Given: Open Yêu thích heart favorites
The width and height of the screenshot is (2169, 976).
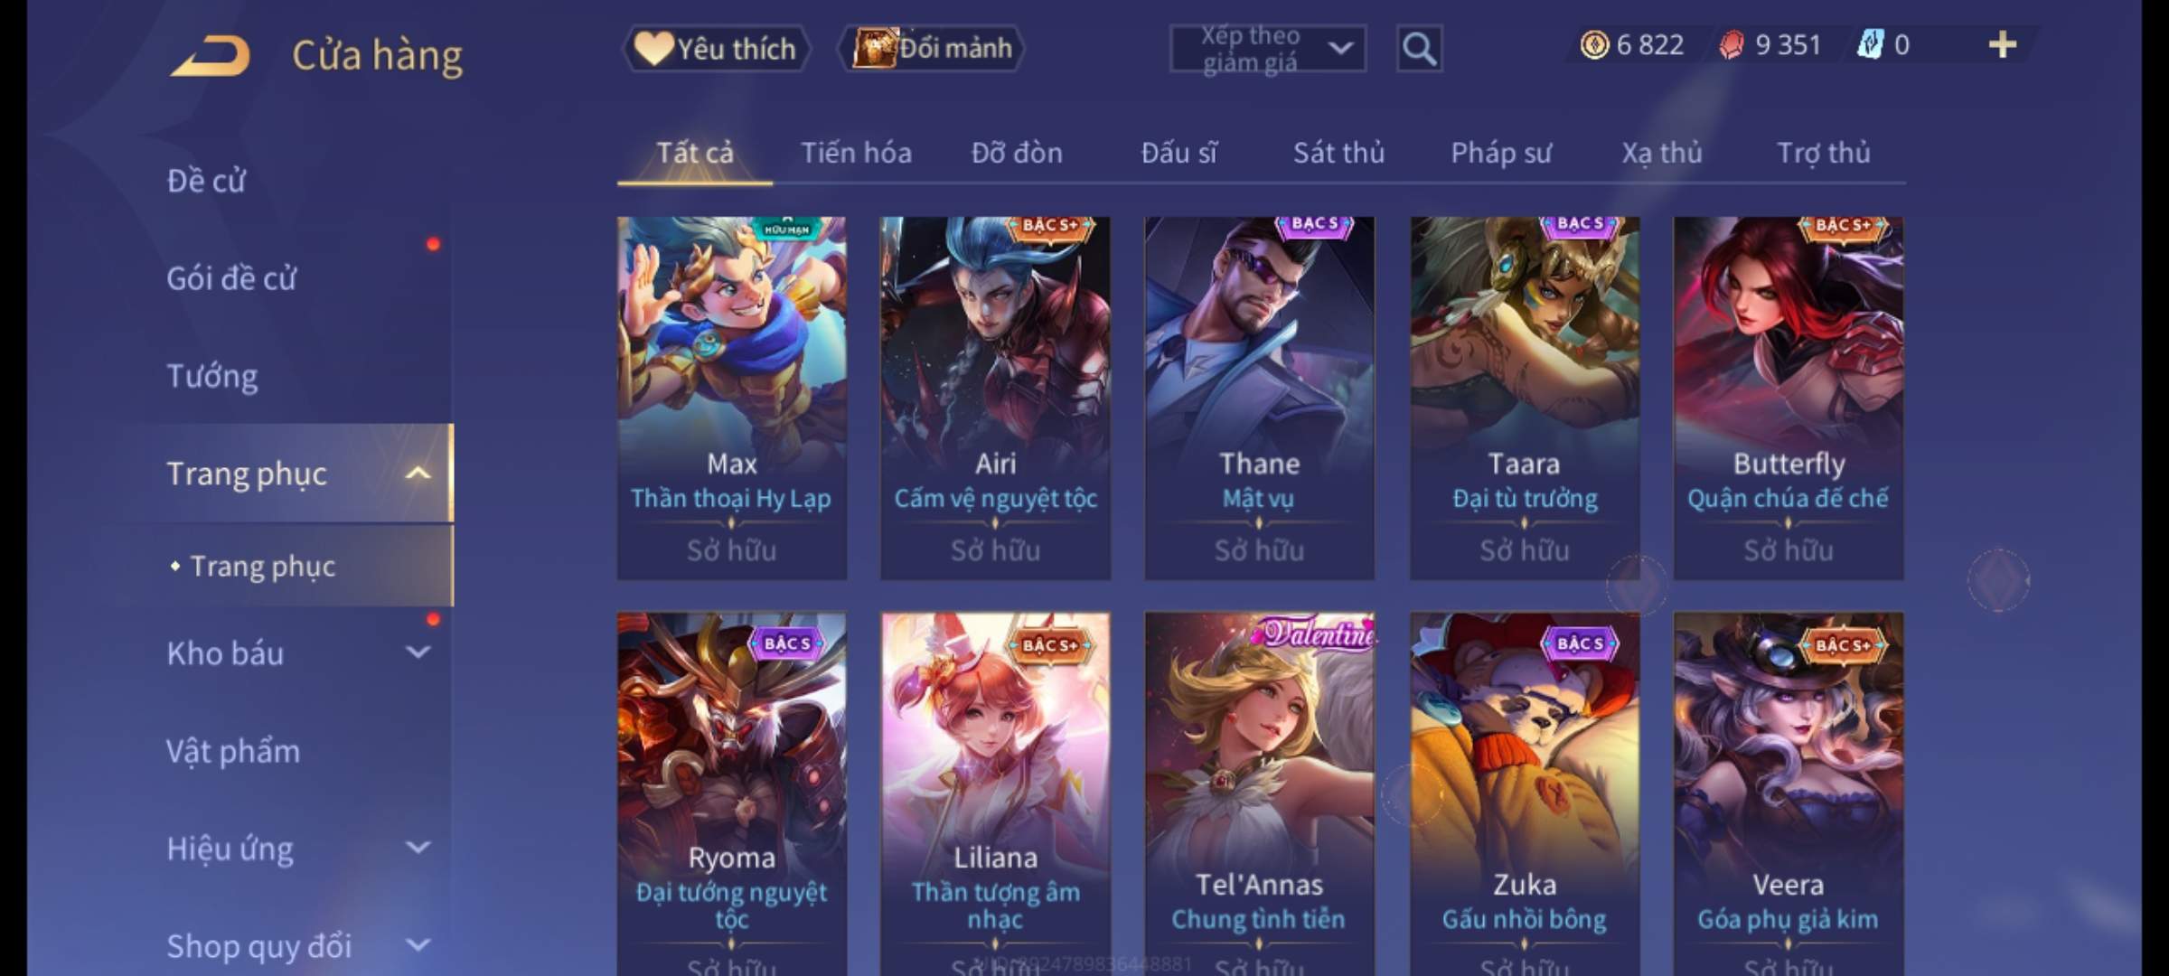Looking at the screenshot, I should pyautogui.click(x=716, y=49).
